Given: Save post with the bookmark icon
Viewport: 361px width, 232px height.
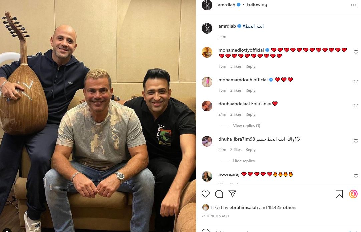Looking at the screenshot, I should click(339, 194).
